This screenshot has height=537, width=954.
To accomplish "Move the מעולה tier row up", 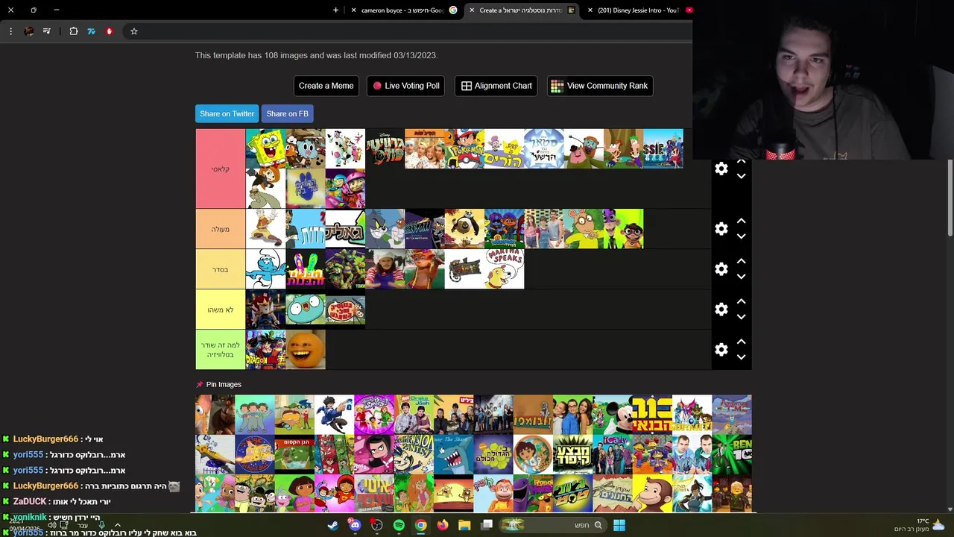I will (x=741, y=222).
